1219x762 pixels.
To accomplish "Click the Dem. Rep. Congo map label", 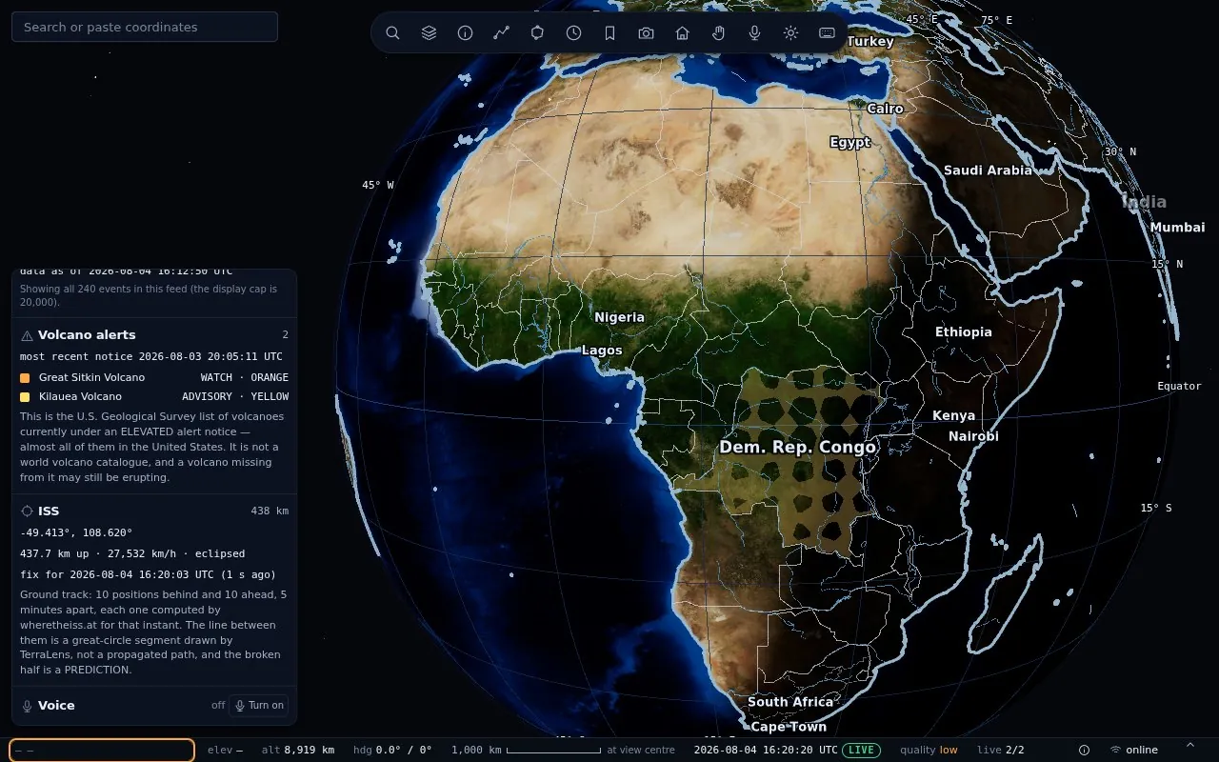I will [x=797, y=447].
